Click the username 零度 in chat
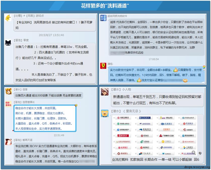Image resolution: width=211 pixels, height=170 pixels. point(26,40)
